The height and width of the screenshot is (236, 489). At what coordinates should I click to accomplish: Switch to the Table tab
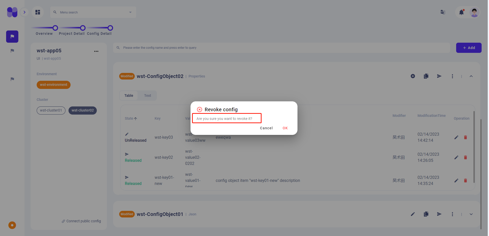click(129, 96)
